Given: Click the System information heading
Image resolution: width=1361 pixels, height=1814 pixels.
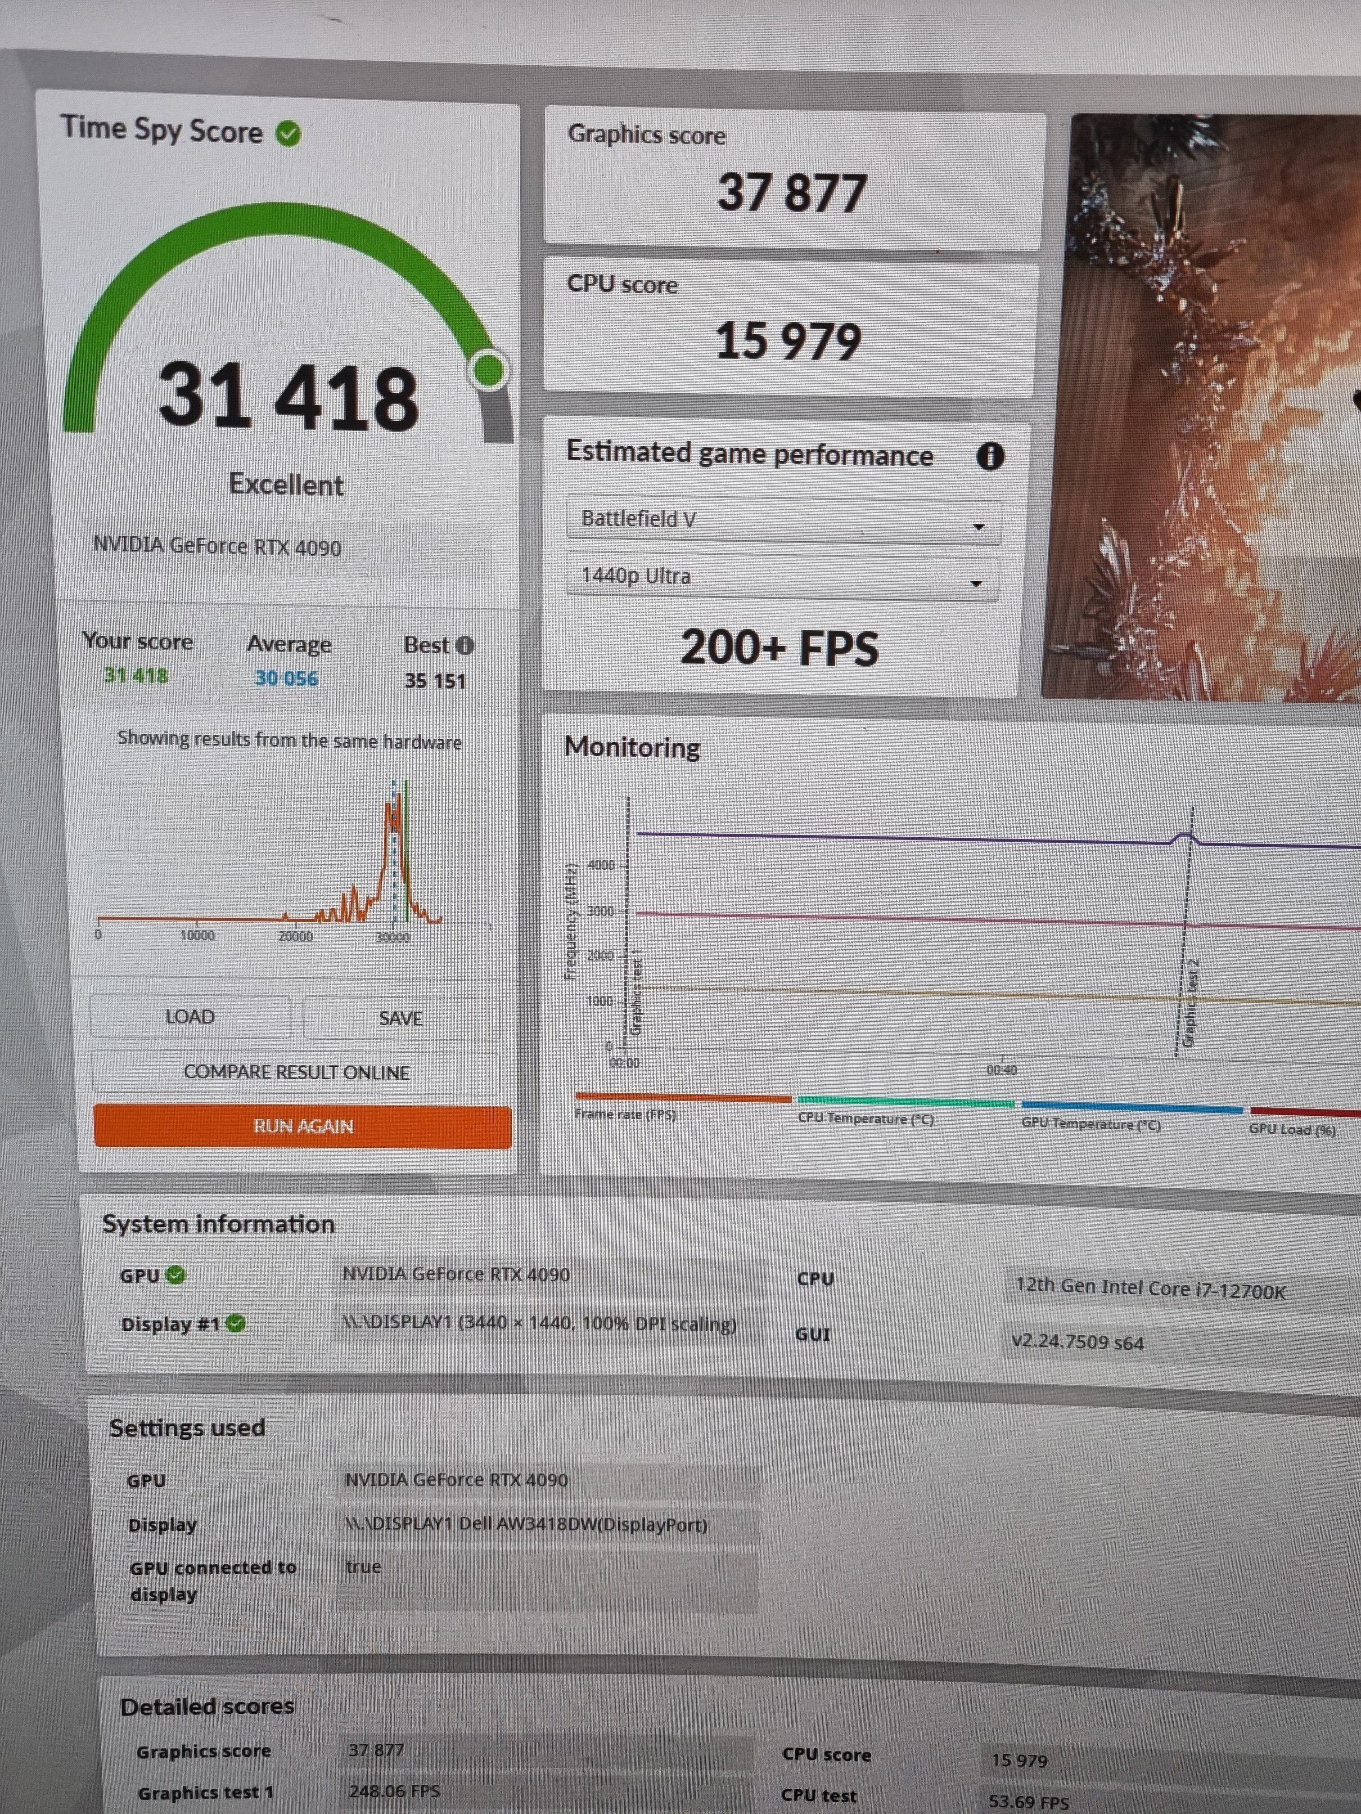Looking at the screenshot, I should click(218, 1224).
